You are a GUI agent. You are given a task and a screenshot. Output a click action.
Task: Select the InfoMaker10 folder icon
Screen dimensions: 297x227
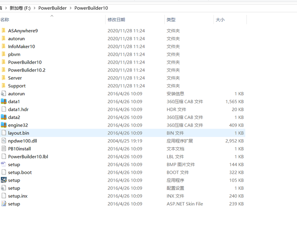click(3, 46)
